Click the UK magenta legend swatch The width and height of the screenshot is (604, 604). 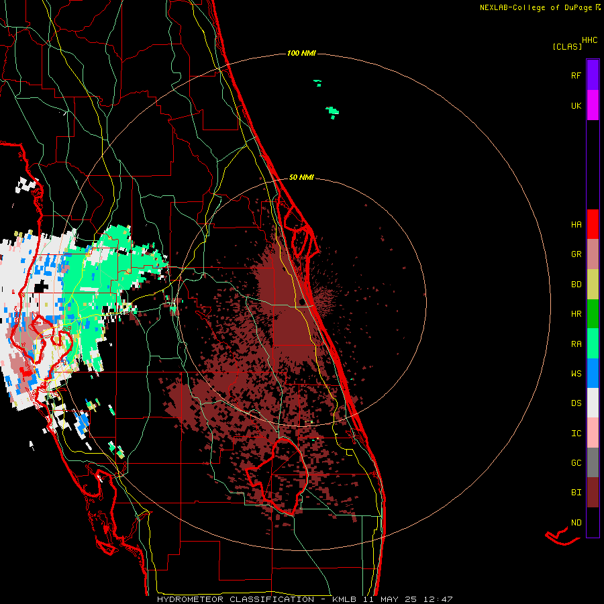coord(593,105)
